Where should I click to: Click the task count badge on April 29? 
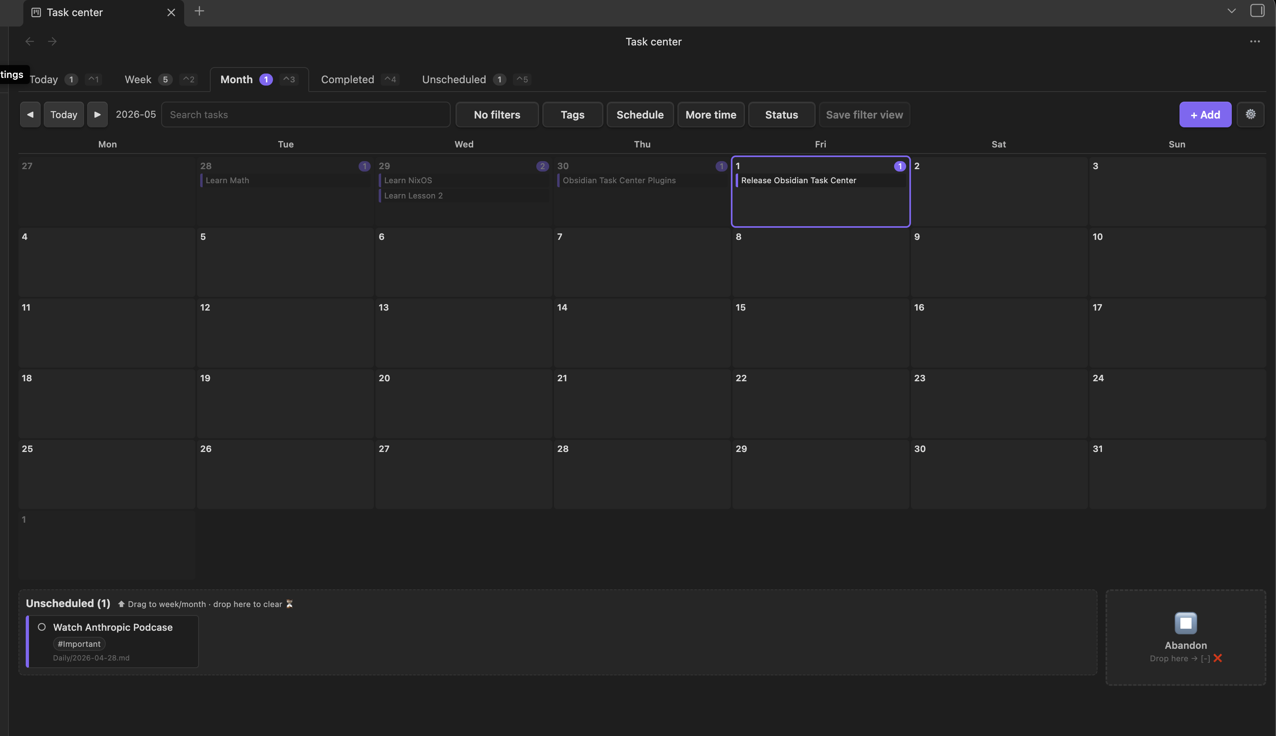[542, 166]
